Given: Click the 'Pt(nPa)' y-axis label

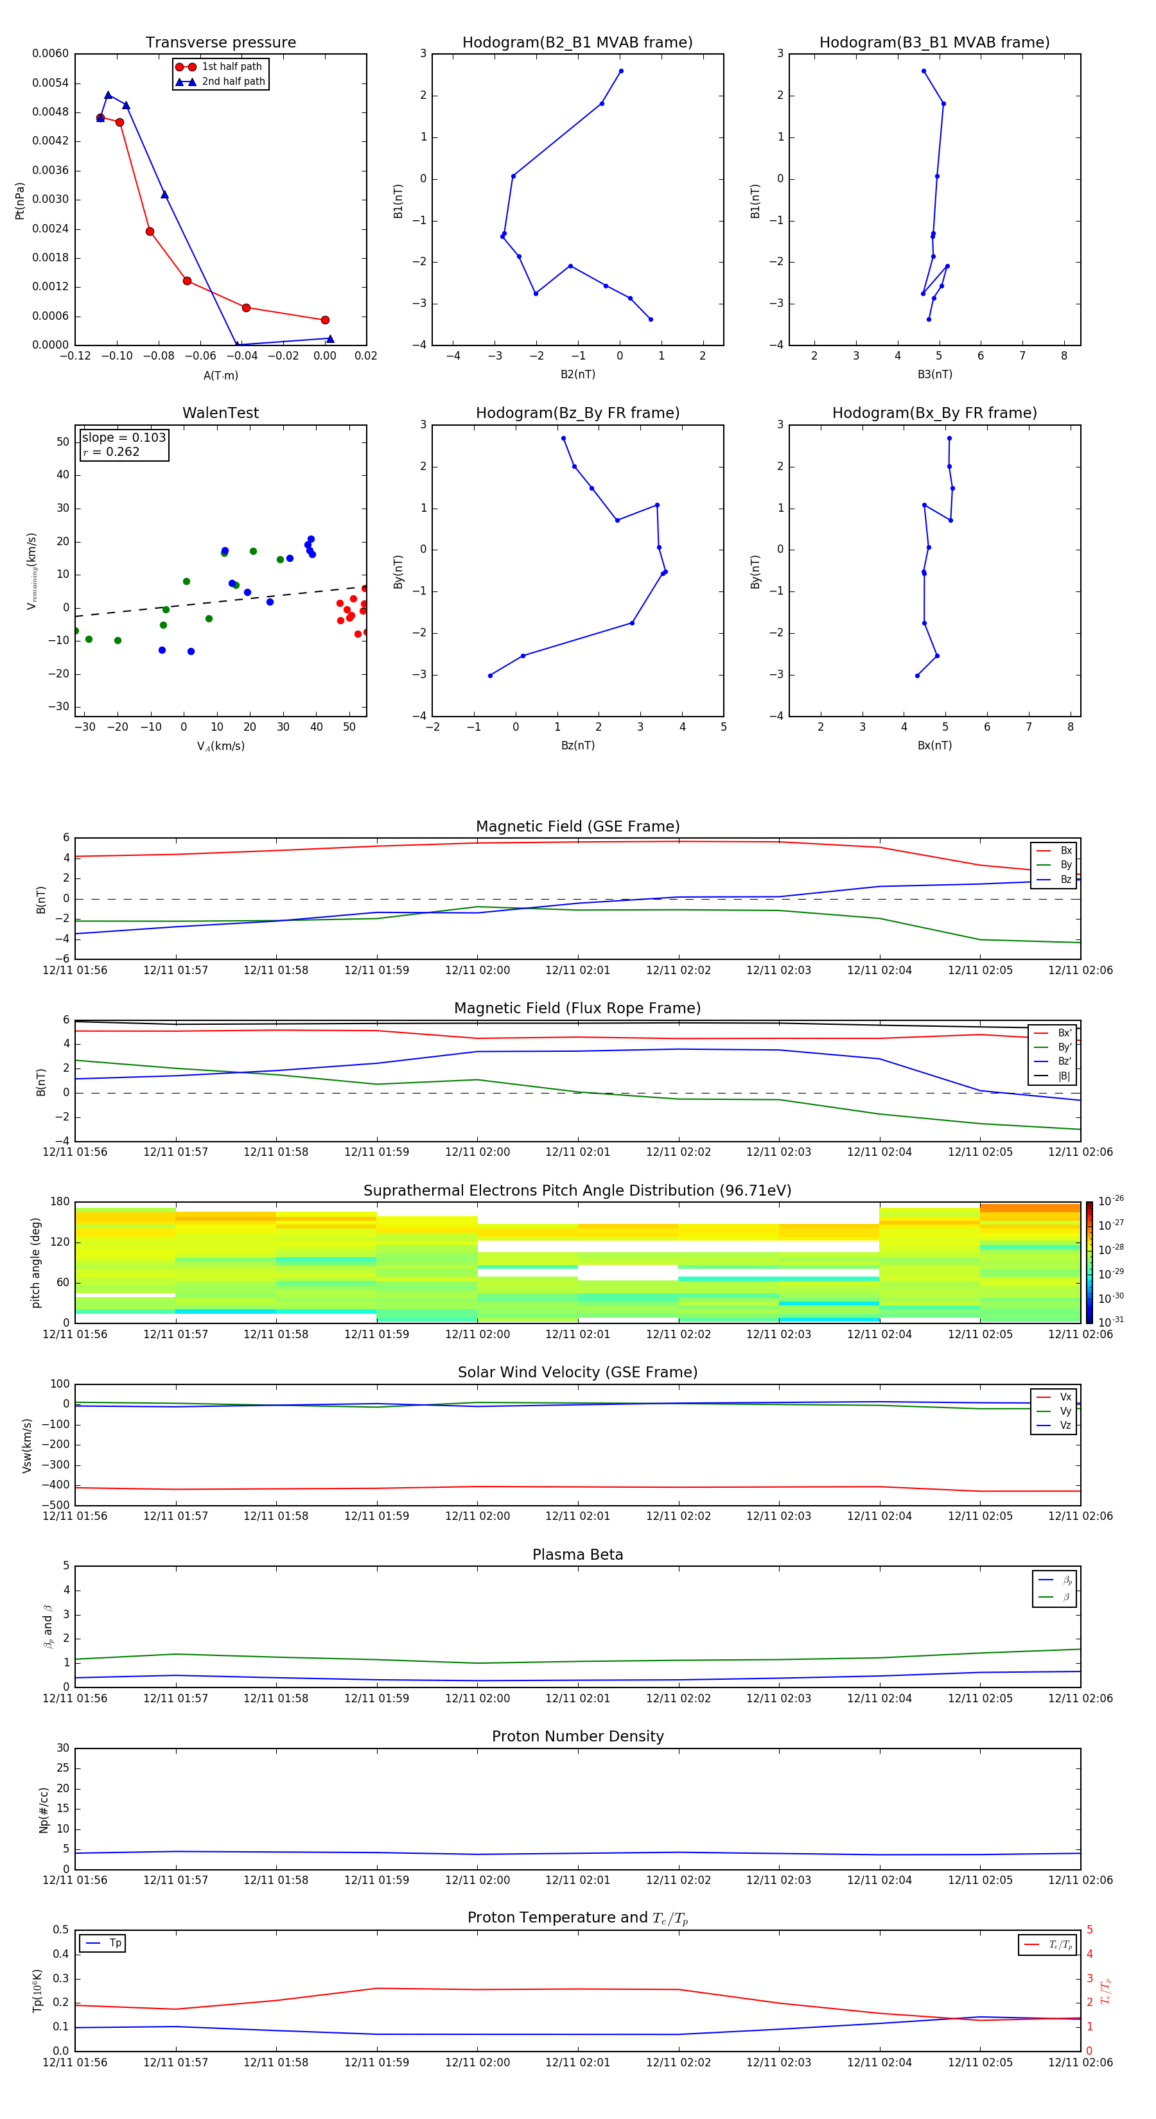Looking at the screenshot, I should (x=20, y=200).
